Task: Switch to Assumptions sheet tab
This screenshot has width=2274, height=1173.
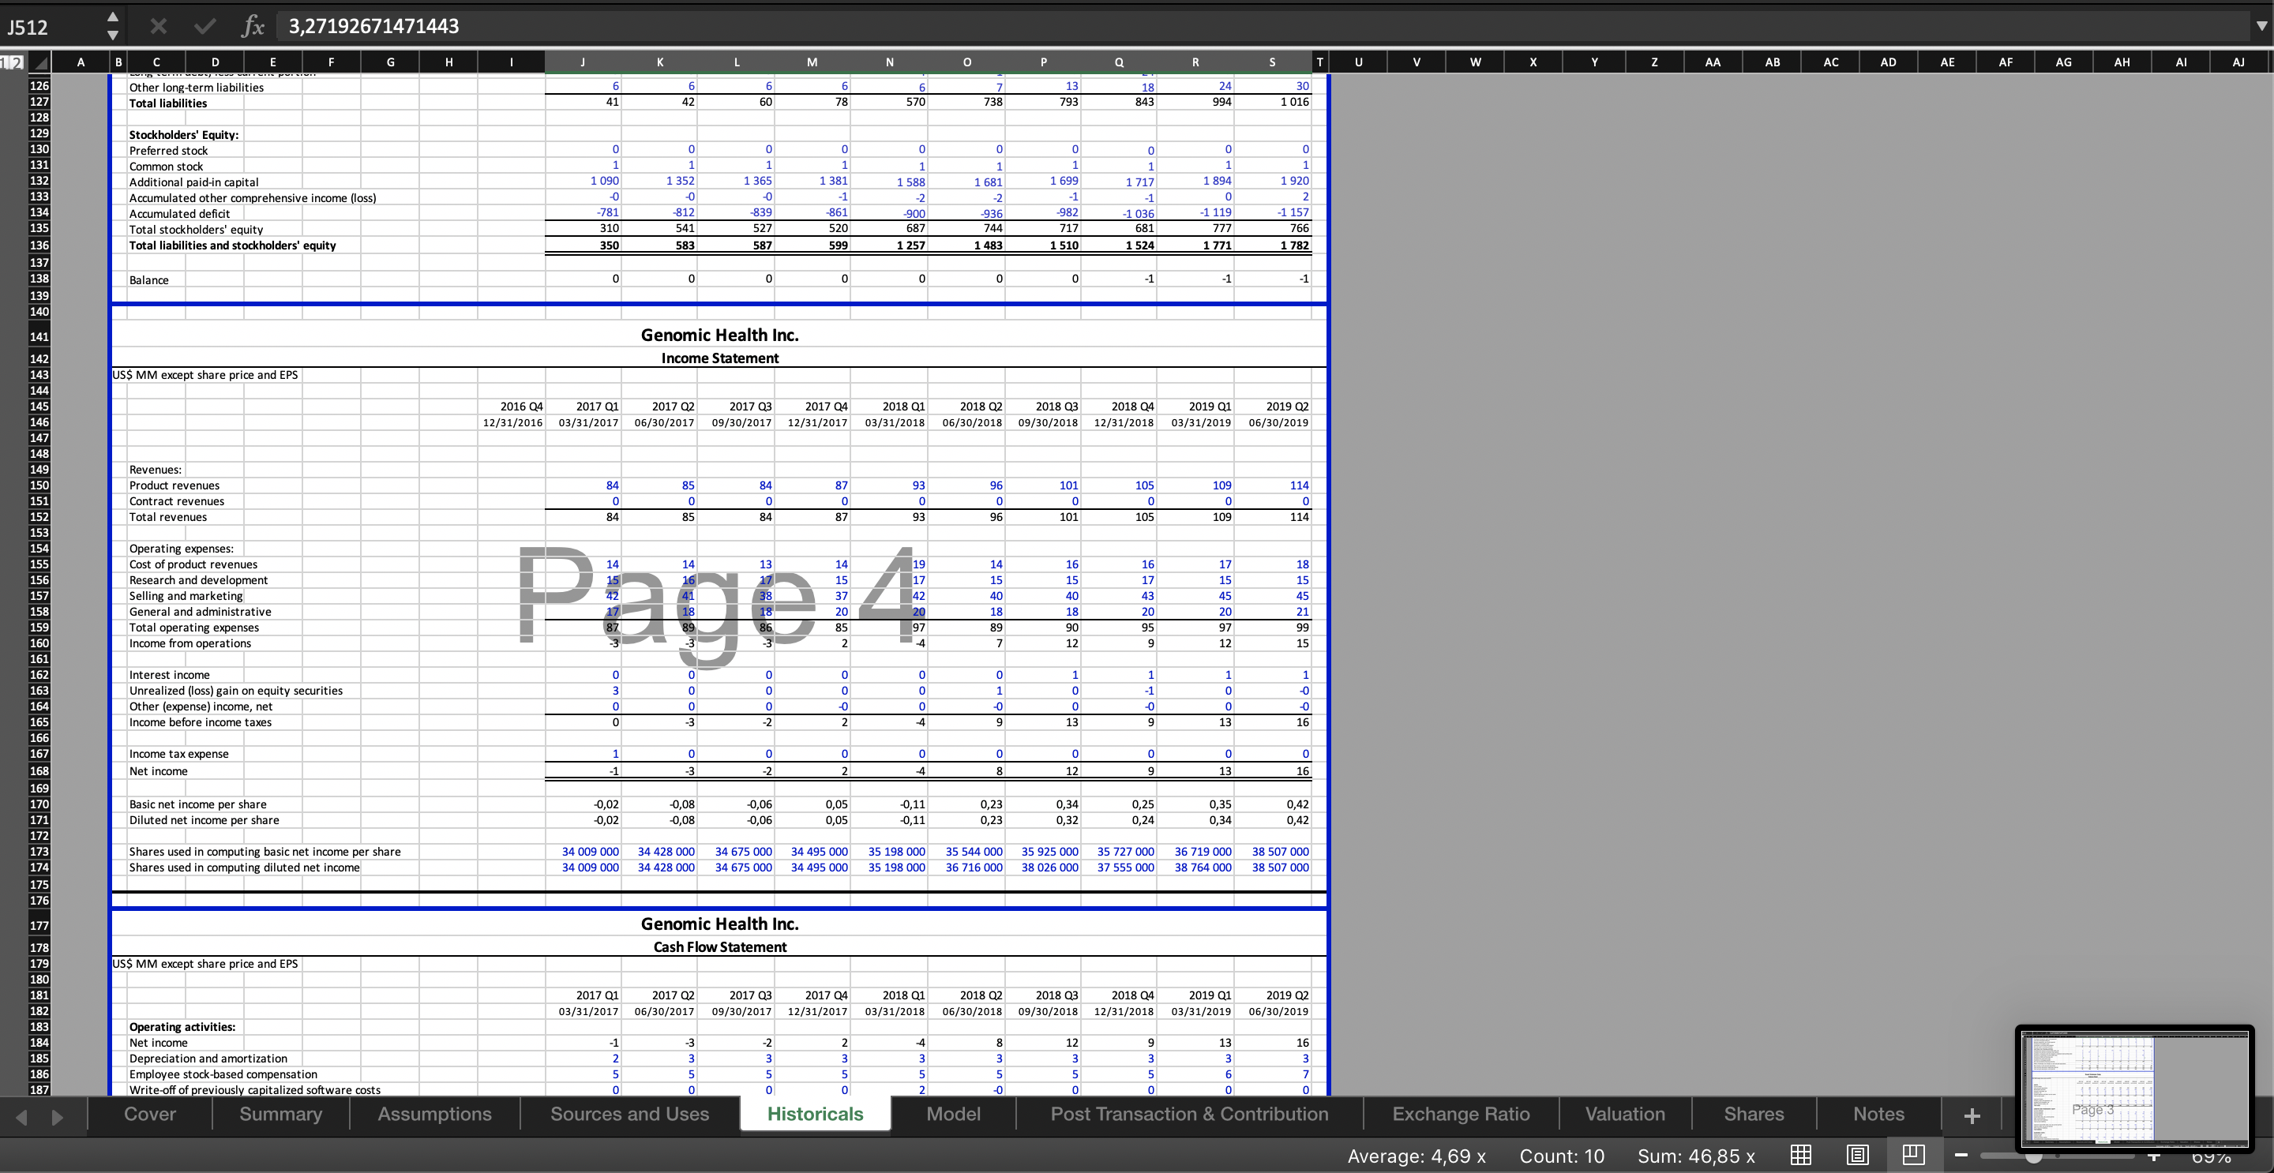Action: pyautogui.click(x=434, y=1114)
